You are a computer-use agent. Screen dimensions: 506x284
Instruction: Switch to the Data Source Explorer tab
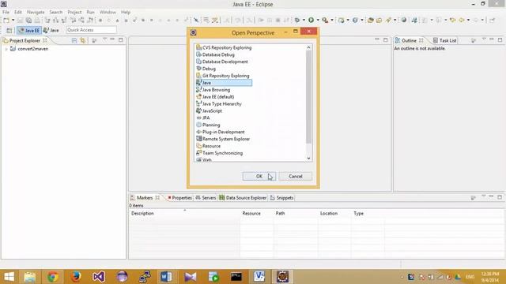pos(243,198)
